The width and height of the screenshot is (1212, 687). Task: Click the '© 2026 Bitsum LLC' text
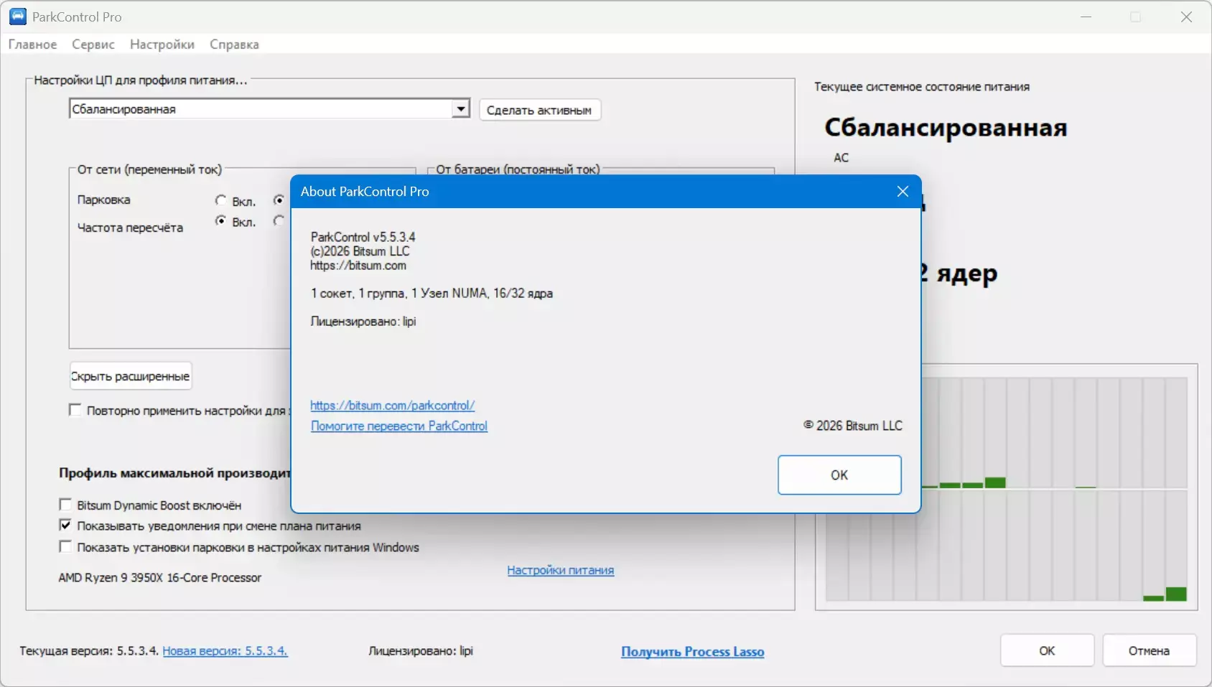tap(853, 426)
